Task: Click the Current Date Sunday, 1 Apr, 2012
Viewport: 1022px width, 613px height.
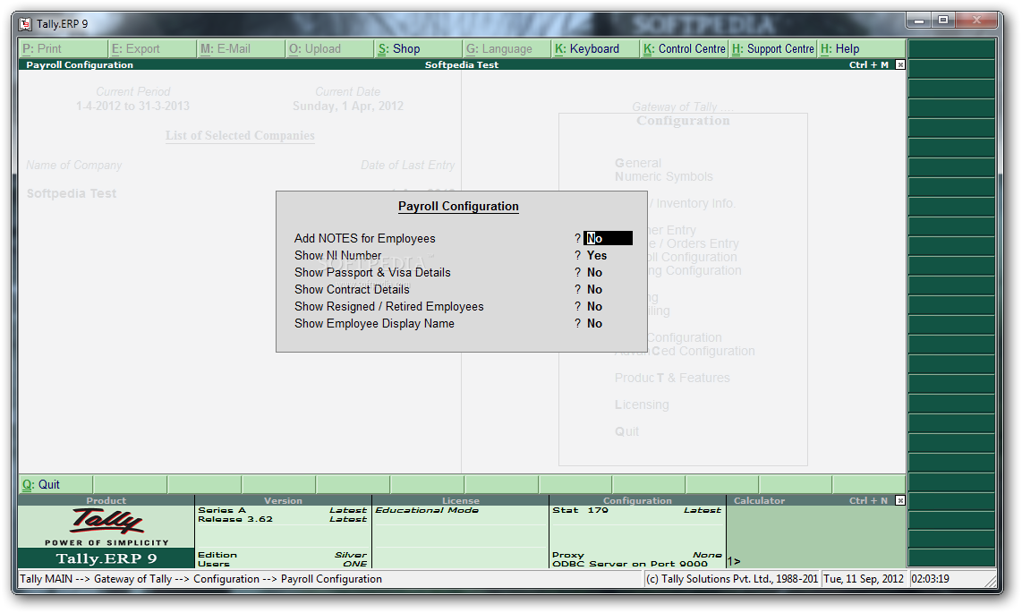Action: pyautogui.click(x=348, y=106)
